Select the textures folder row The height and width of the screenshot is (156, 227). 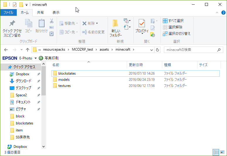click(x=135, y=86)
